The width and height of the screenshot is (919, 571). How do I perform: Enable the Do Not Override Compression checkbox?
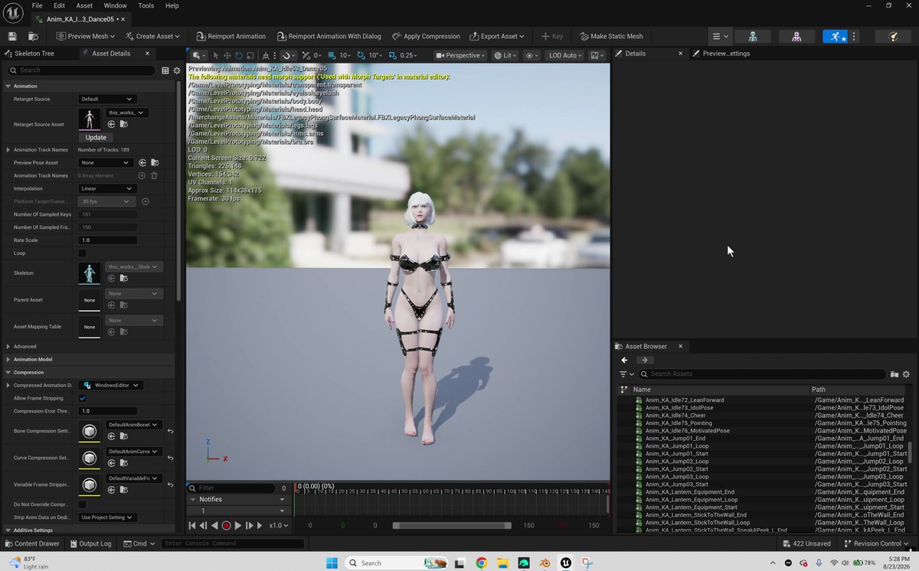83,504
